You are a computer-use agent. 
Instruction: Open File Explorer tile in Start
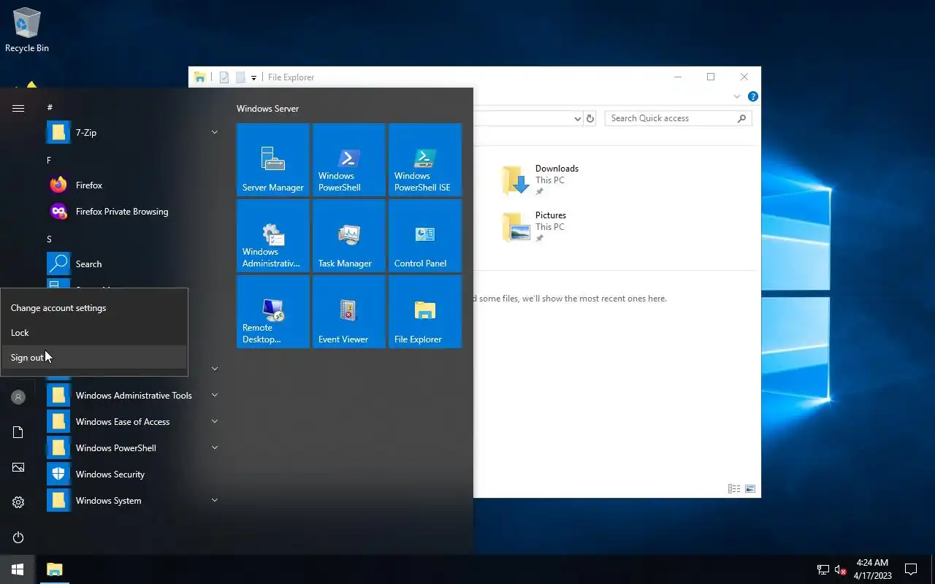tap(425, 312)
